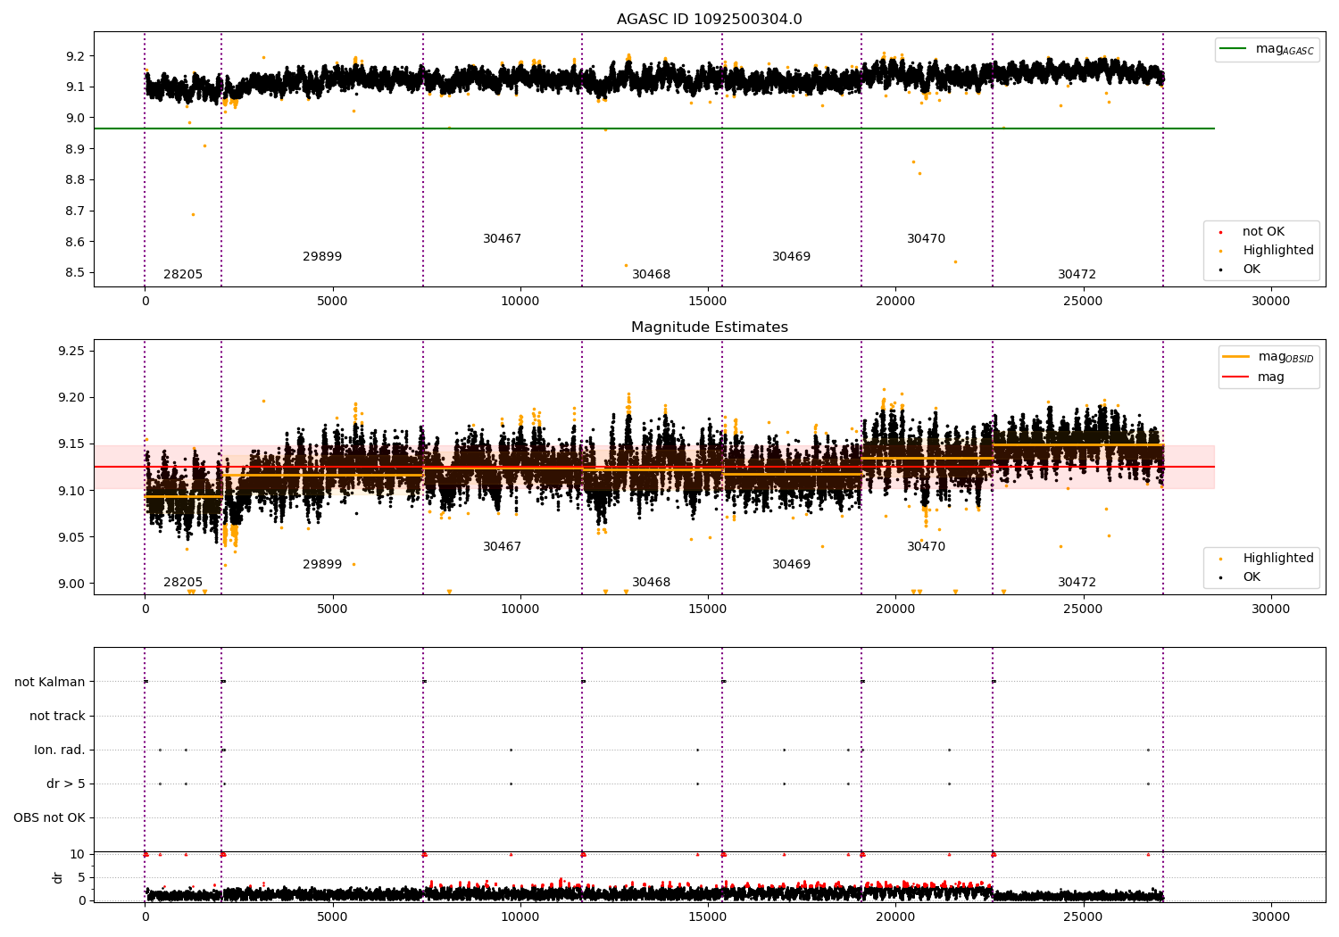Click the 'Ion. rad.' axis label
This screenshot has width=1339, height=937.
pos(60,750)
